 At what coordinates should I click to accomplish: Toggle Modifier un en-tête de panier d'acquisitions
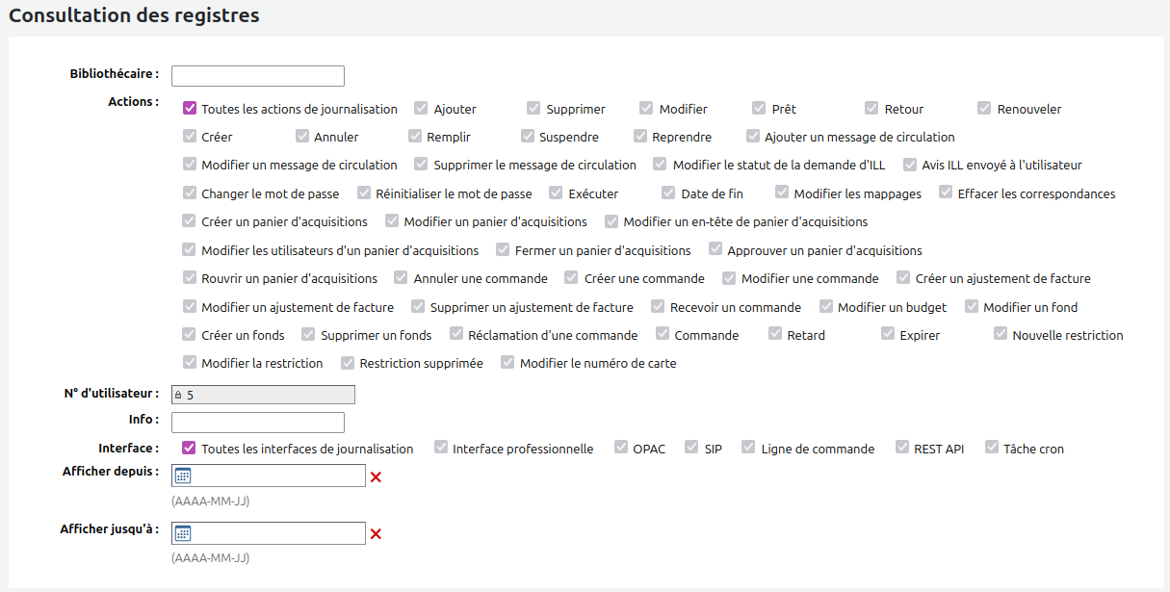(x=611, y=221)
